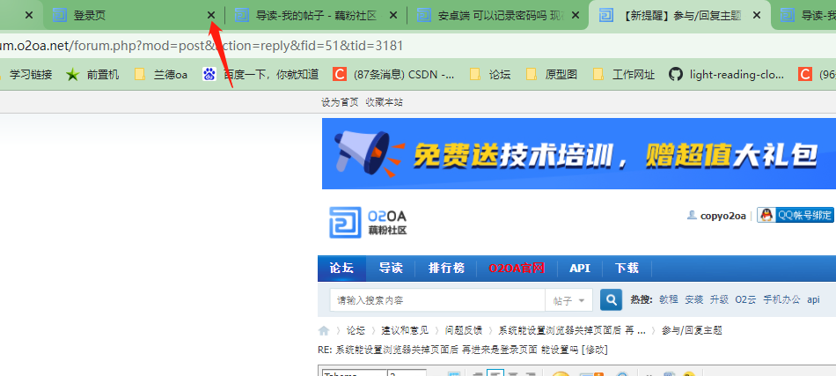Click the QQ帐号绑定 button
Viewport: 836px width, 376px height.
click(x=796, y=215)
